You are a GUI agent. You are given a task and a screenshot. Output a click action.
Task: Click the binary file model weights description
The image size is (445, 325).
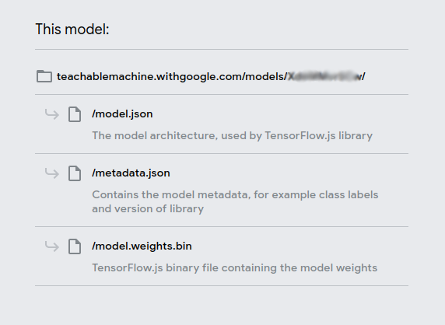[235, 268]
